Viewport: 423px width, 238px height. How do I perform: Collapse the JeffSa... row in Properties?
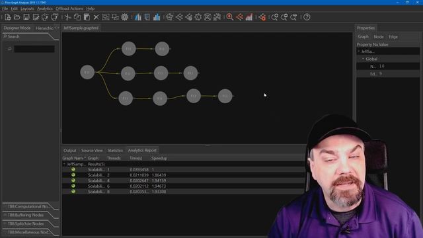(359, 52)
